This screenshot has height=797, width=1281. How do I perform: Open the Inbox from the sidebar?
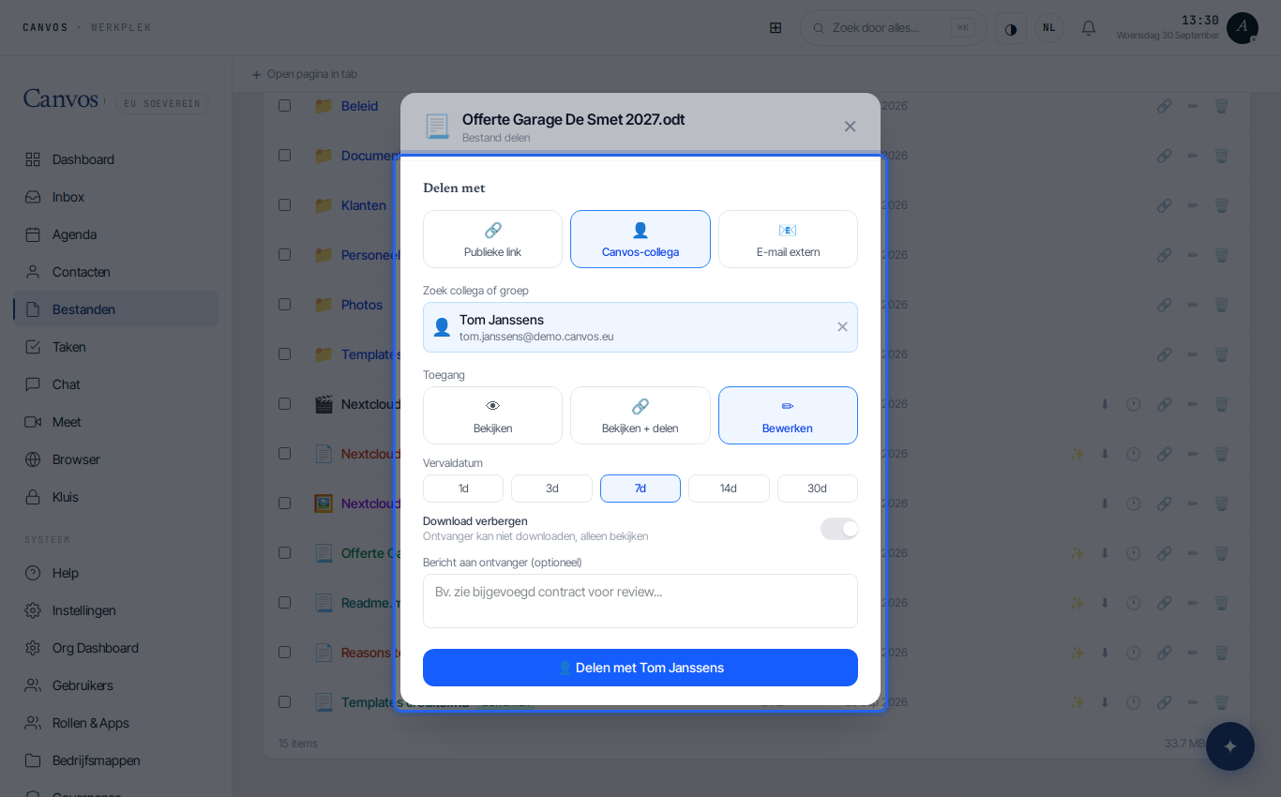pos(115,197)
